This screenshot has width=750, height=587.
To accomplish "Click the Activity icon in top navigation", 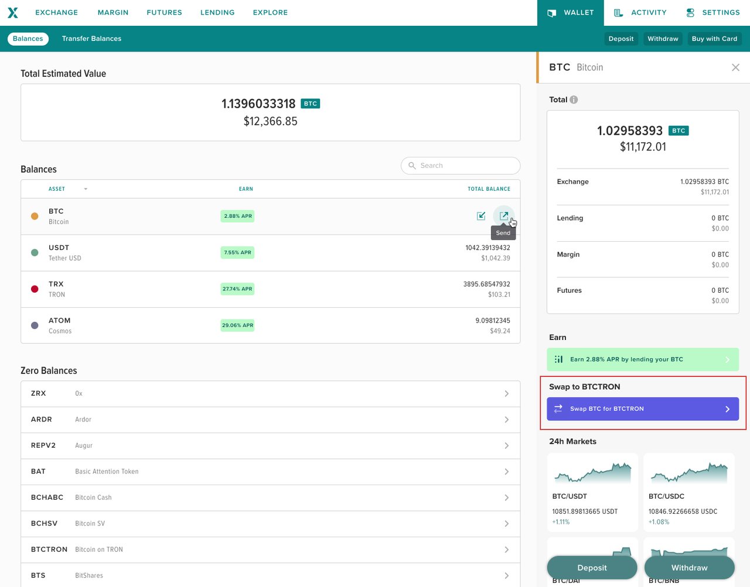I will pyautogui.click(x=618, y=13).
